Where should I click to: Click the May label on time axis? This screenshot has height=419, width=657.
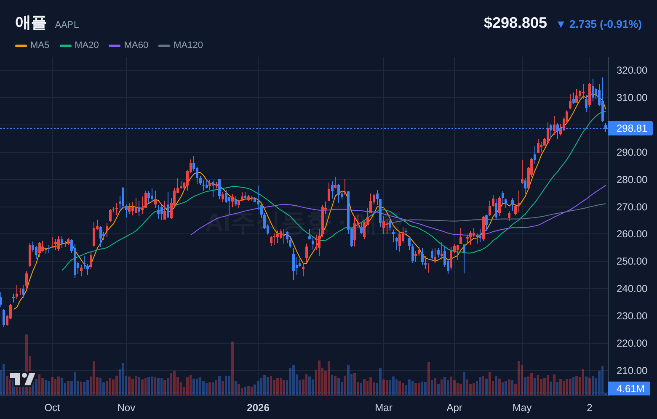tap(522, 408)
